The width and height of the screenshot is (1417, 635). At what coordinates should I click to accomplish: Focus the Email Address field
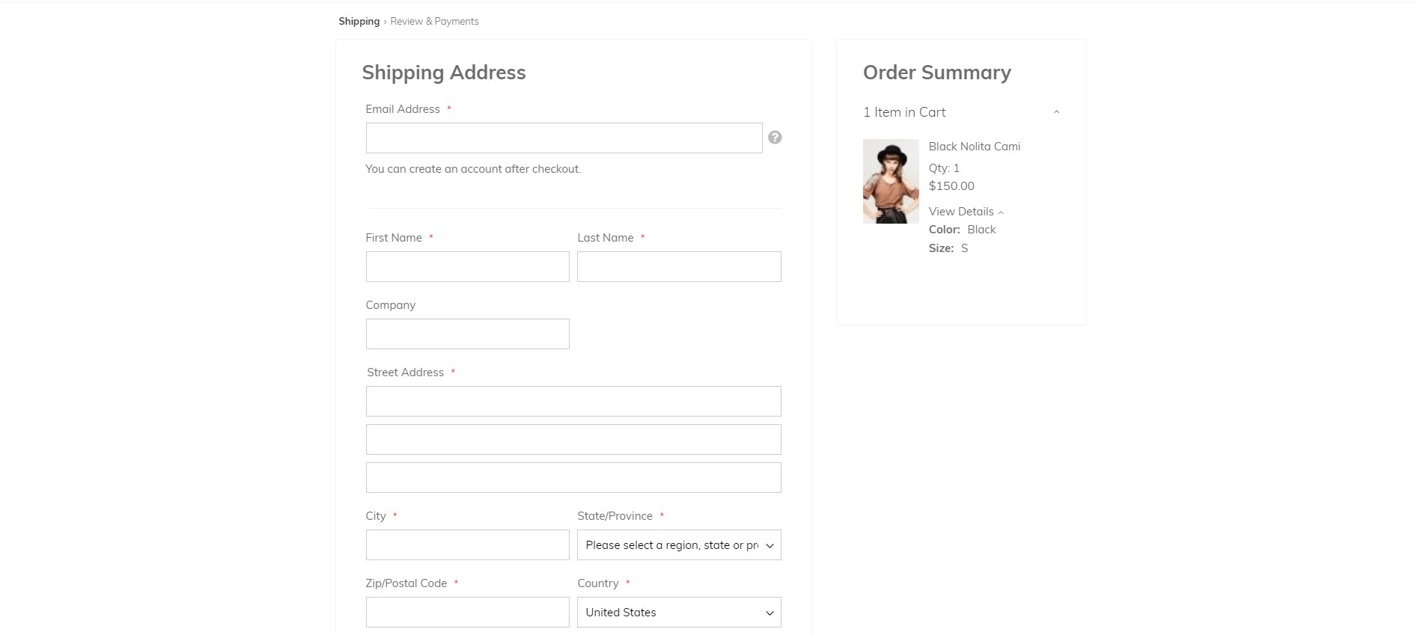(x=563, y=138)
